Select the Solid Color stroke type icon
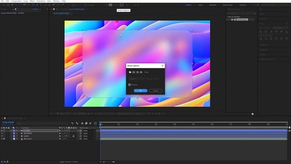The width and height of the screenshot is (291, 164). point(134,72)
